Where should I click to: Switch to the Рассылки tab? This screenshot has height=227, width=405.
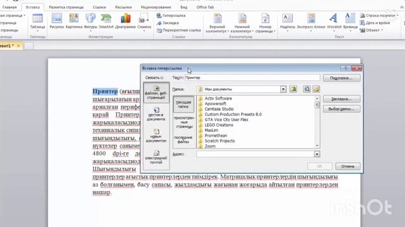pyautogui.click(x=123, y=7)
